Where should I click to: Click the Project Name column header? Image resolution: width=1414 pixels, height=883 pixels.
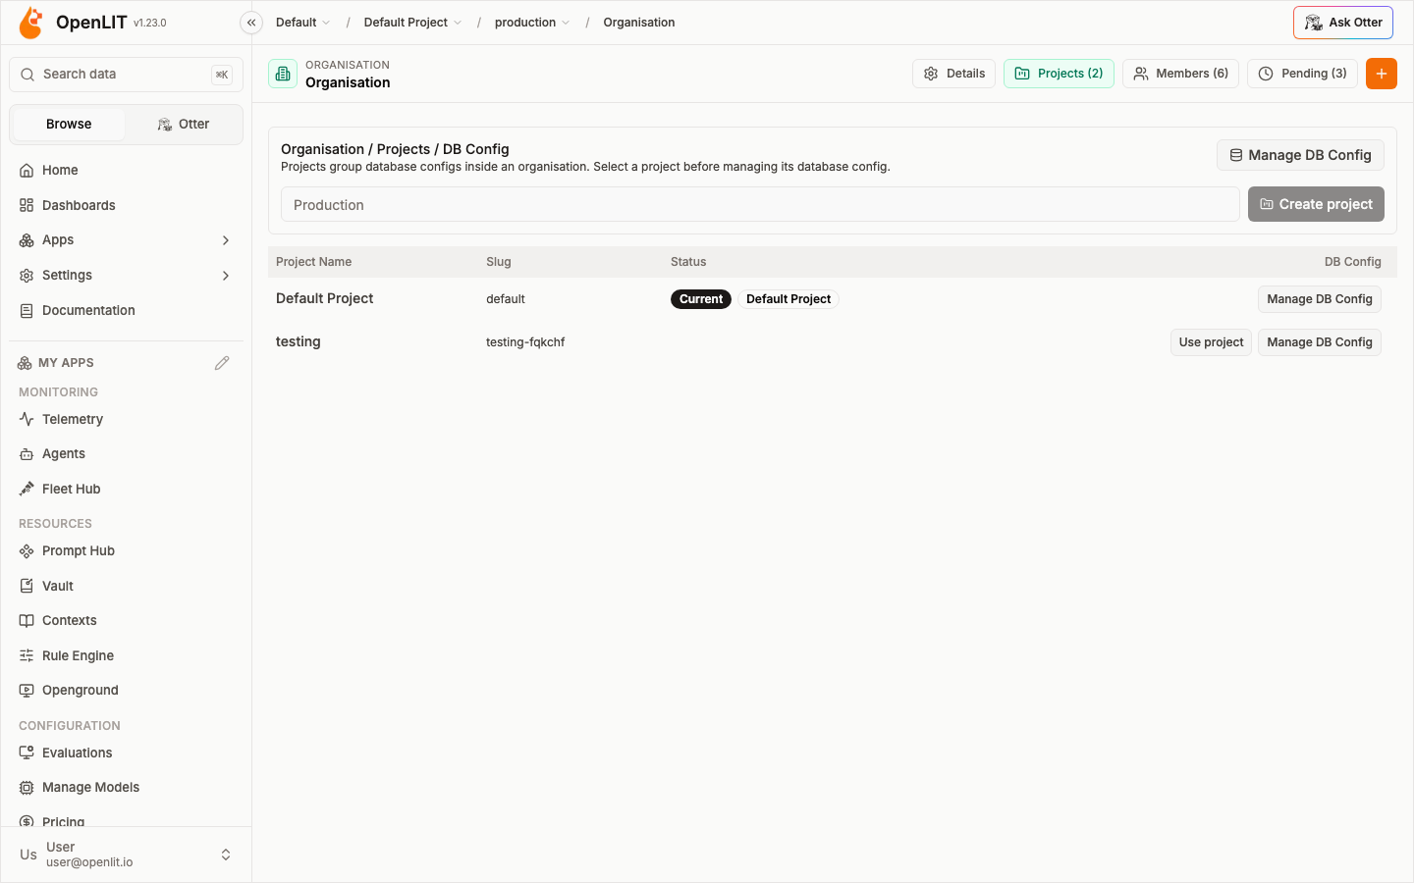coord(313,262)
